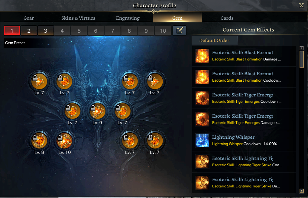Viewport: 308px width, 198px height.
Task: Click the gem effects scrollbar thumb
Action: (x=302, y=59)
